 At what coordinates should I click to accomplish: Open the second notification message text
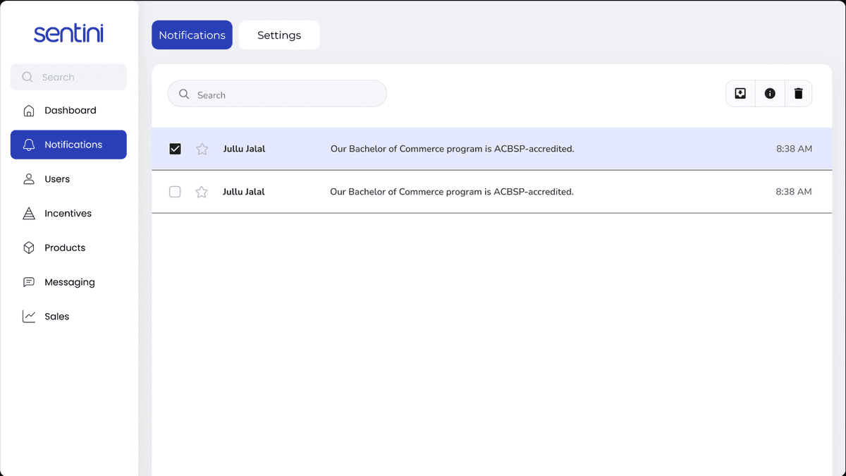tap(452, 192)
